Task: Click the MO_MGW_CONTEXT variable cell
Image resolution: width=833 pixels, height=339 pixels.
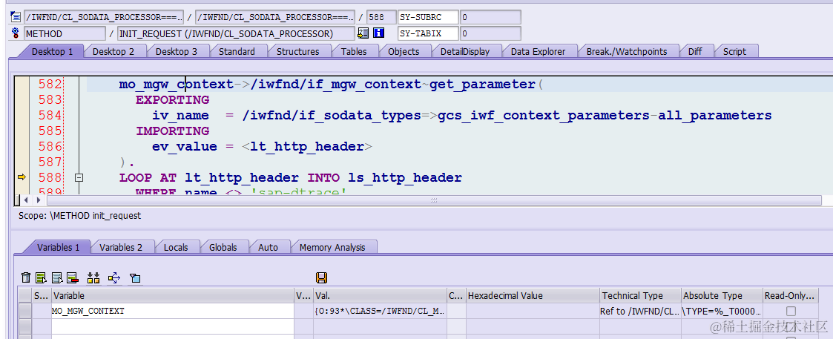Action: [x=172, y=311]
